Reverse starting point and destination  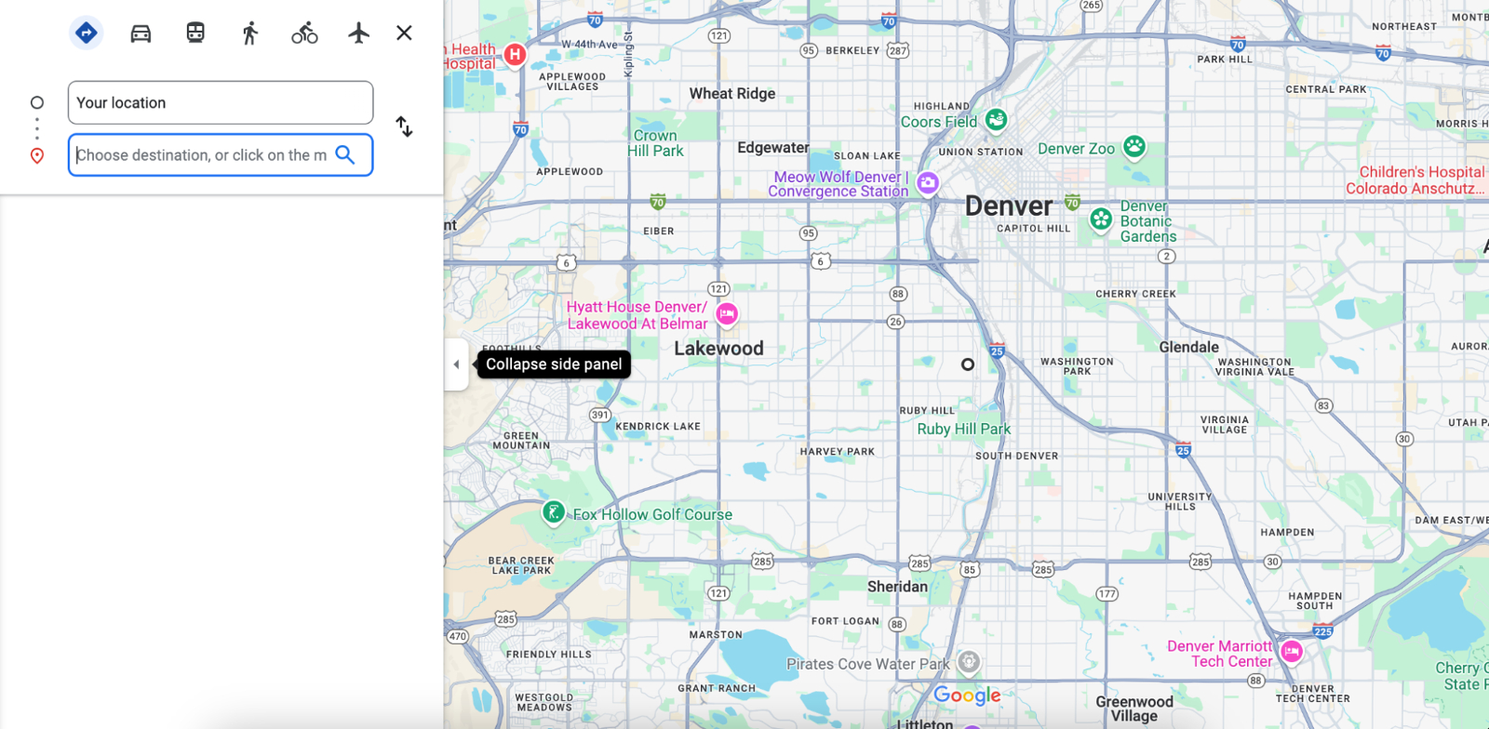tap(404, 126)
